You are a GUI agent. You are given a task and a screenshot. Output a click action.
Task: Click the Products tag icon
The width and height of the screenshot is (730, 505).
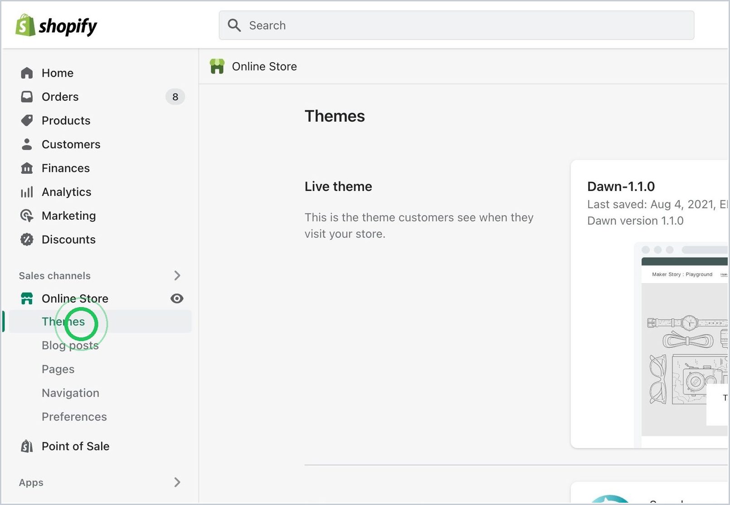pos(27,120)
